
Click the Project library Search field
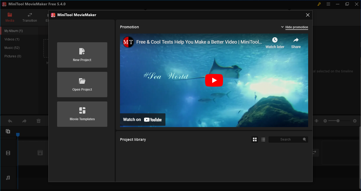pos(288,139)
